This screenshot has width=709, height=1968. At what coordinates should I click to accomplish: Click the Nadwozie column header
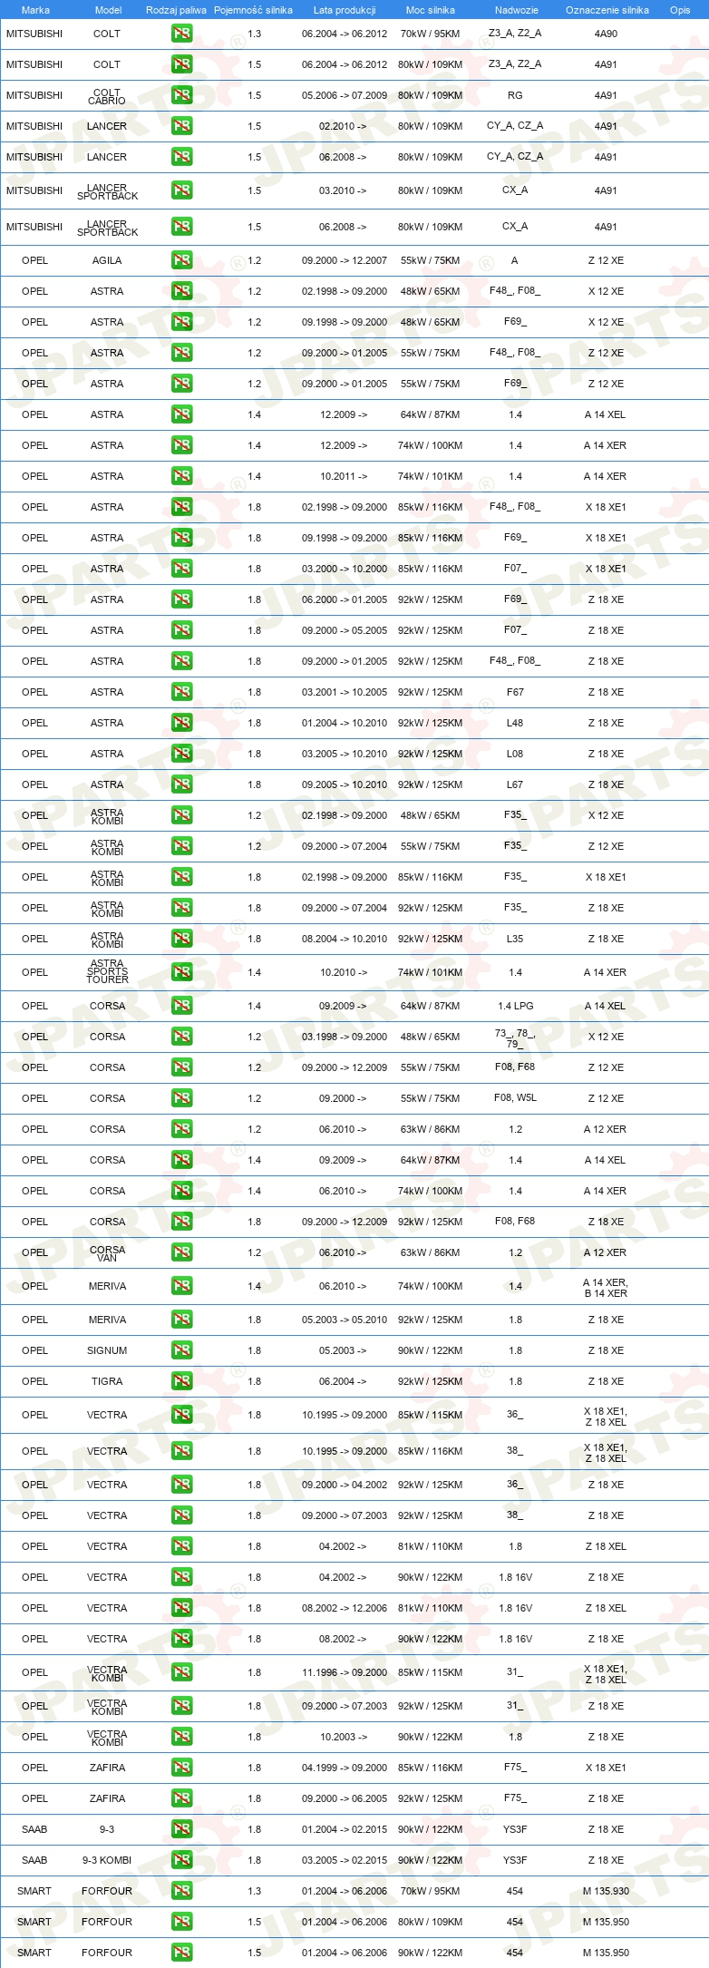(517, 10)
